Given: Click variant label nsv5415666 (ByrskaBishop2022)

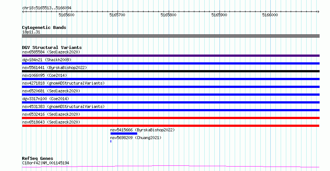Looking at the screenshot, I should coord(142,130).
